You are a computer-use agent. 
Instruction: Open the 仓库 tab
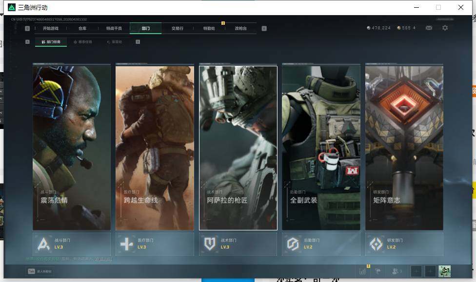82,28
